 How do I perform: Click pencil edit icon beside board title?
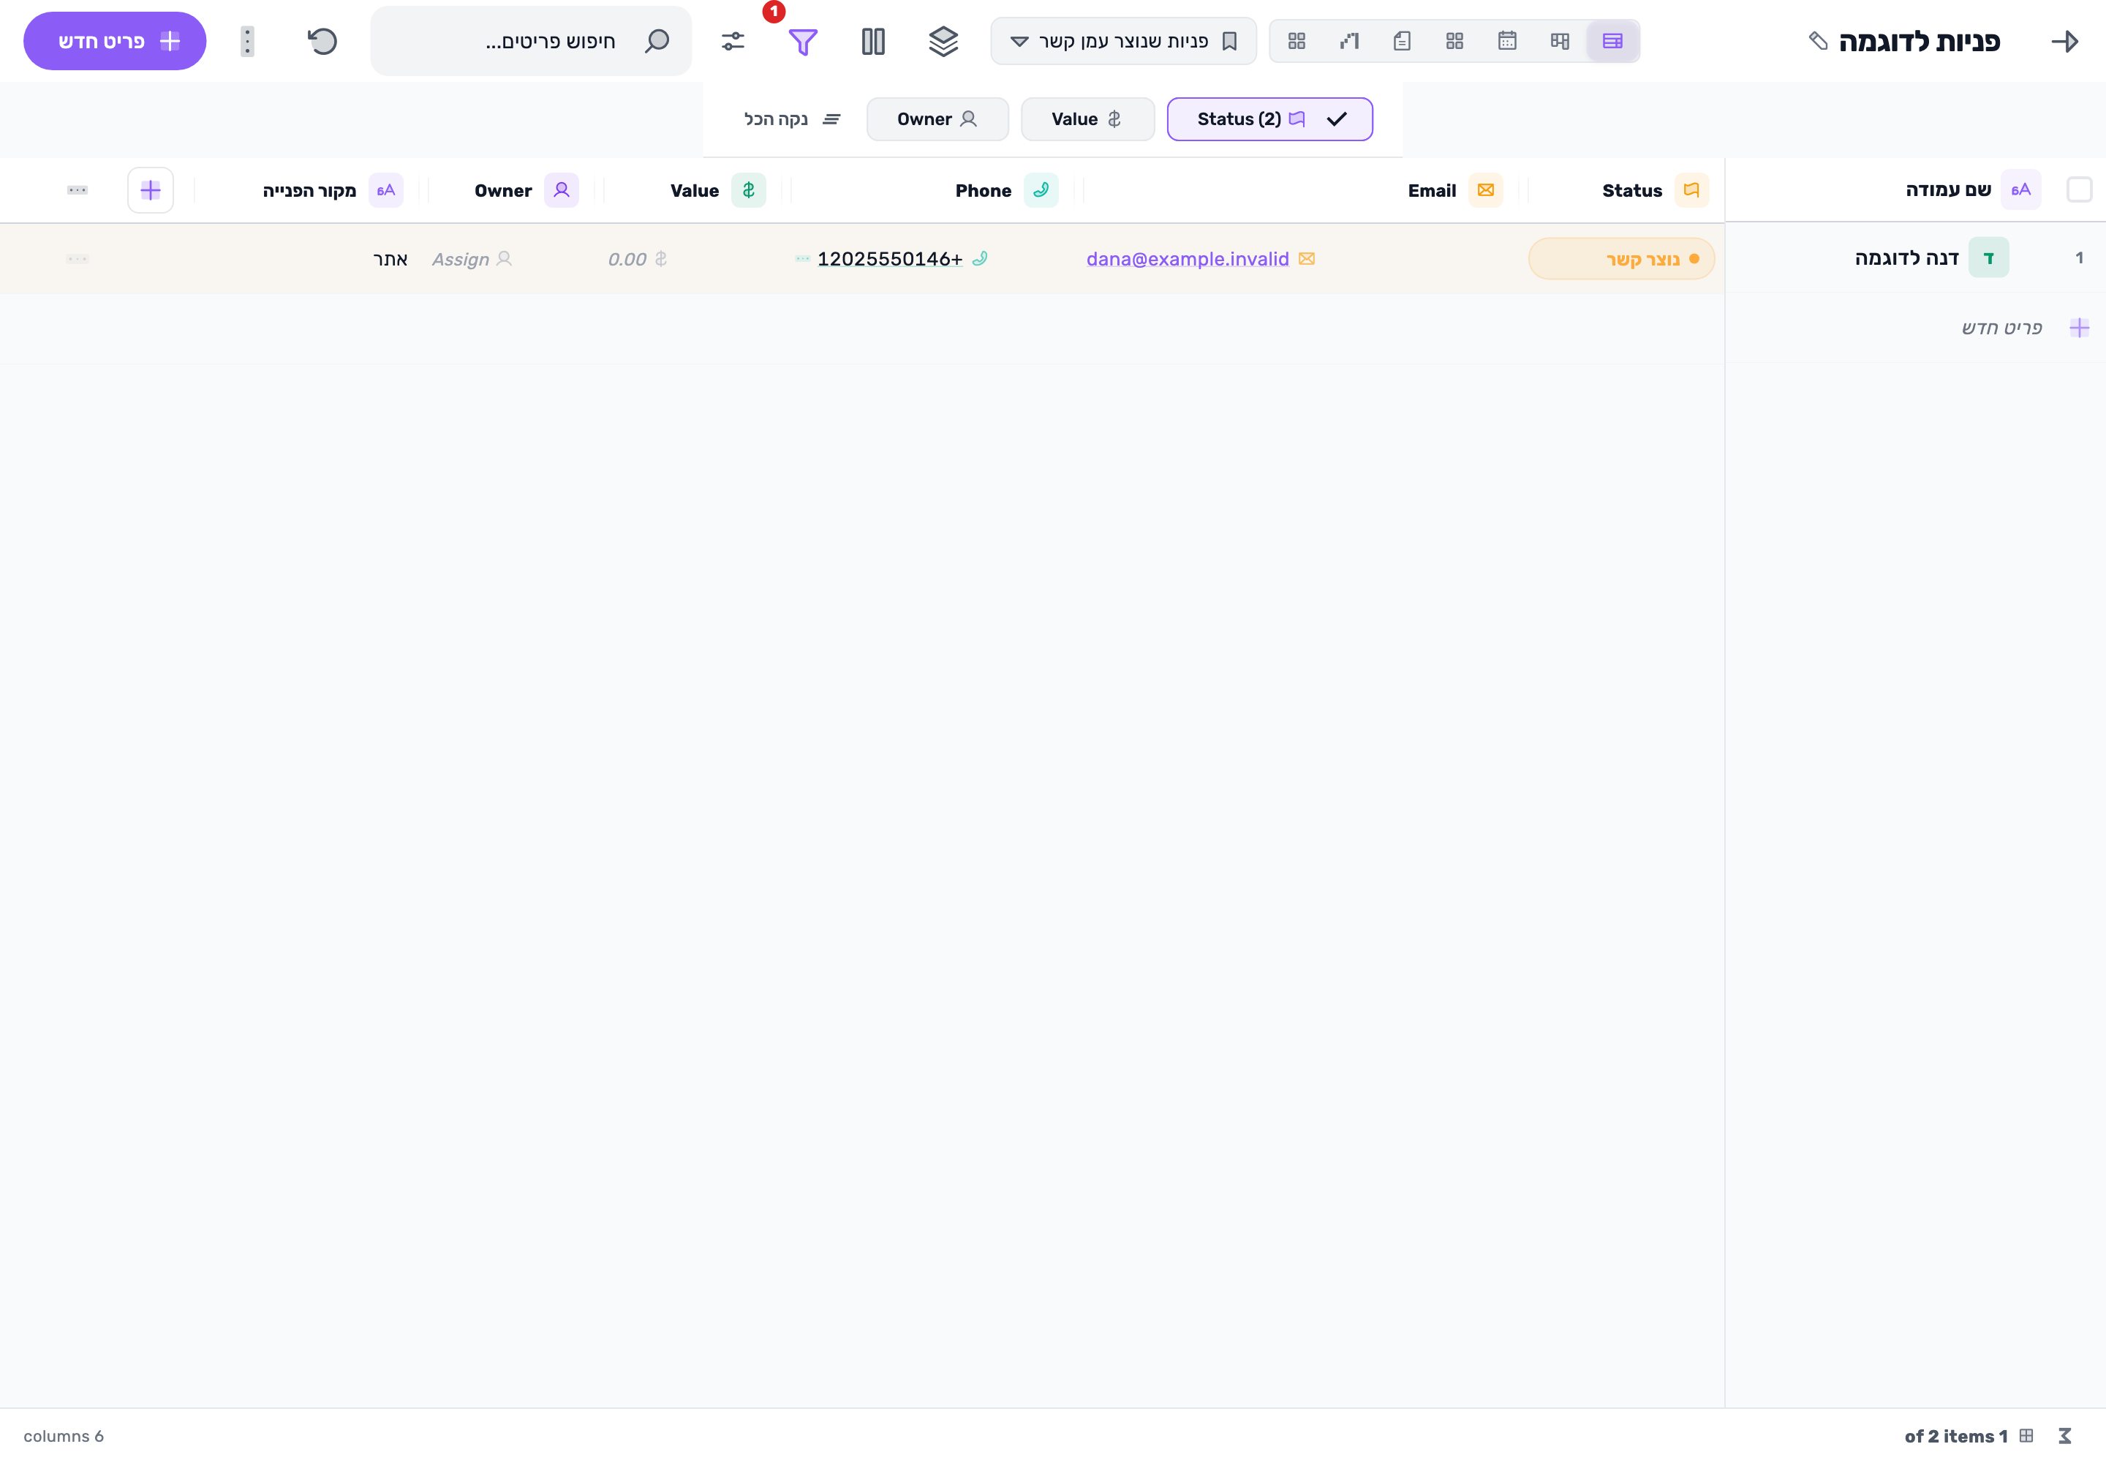pos(1818,41)
